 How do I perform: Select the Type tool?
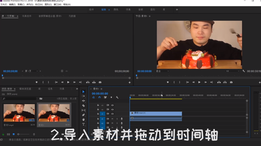(83, 124)
